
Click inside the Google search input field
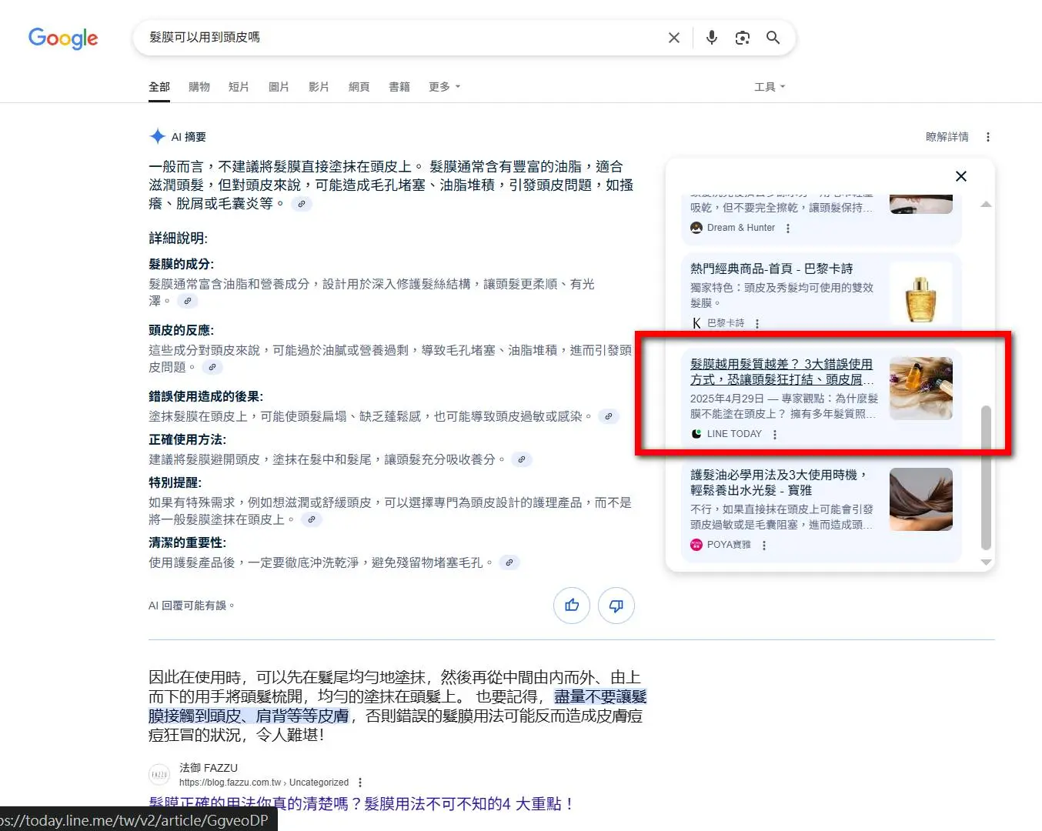400,38
